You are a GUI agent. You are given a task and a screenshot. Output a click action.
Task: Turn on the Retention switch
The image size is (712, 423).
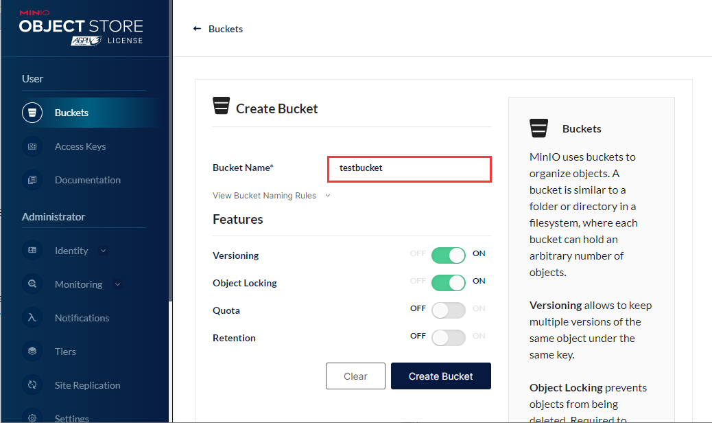(449, 338)
